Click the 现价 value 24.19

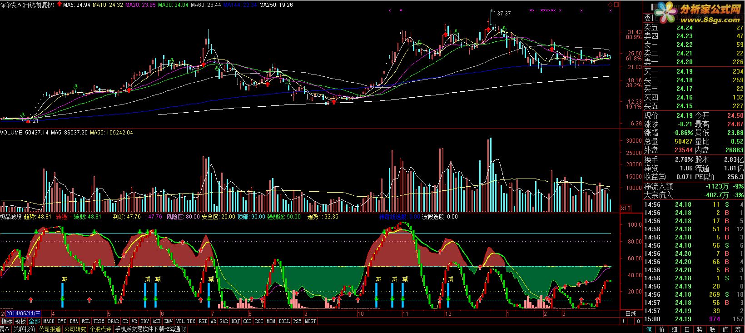[x=684, y=115]
